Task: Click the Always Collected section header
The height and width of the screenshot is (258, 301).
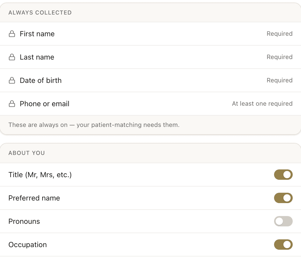Action: point(40,13)
